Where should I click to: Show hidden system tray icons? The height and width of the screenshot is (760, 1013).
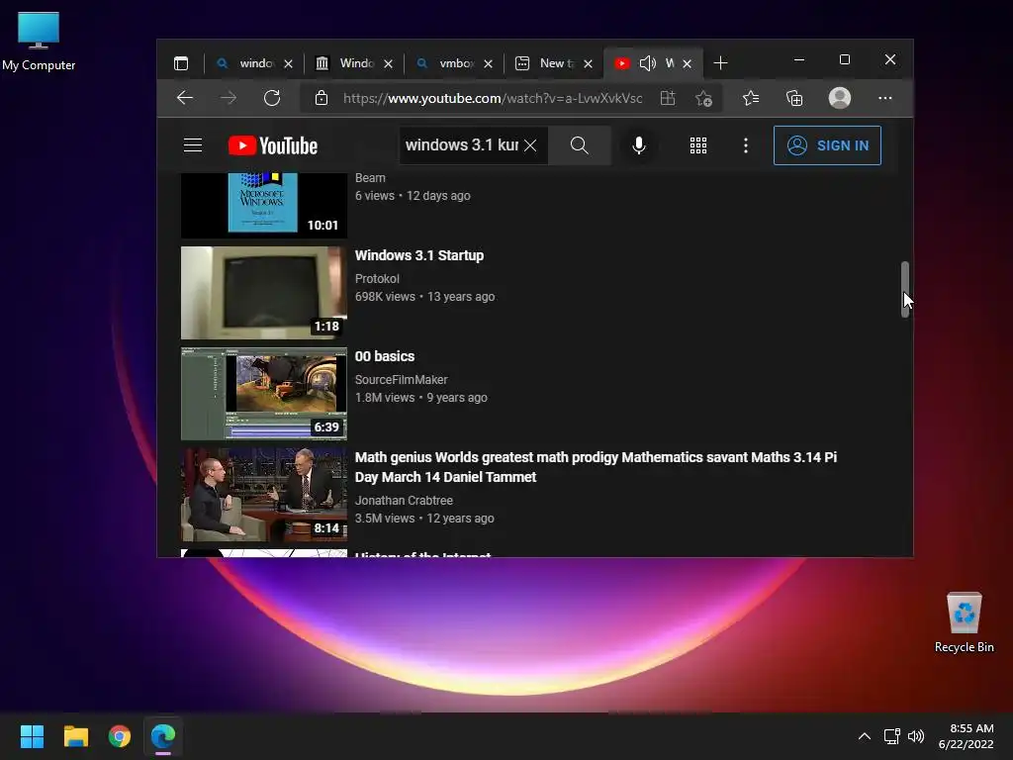pyautogui.click(x=865, y=736)
